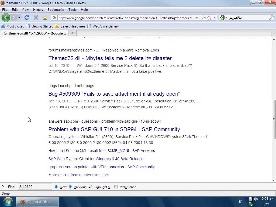
Task: Open Bug #509309 Fails to save attachment link
Action: 114,94
